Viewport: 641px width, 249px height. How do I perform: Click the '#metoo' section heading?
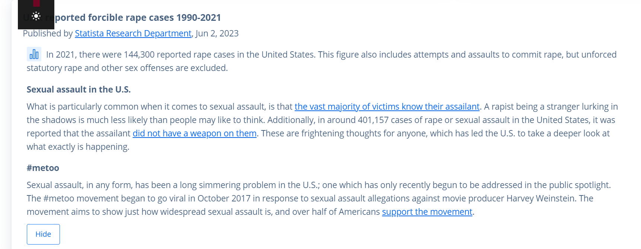43,168
